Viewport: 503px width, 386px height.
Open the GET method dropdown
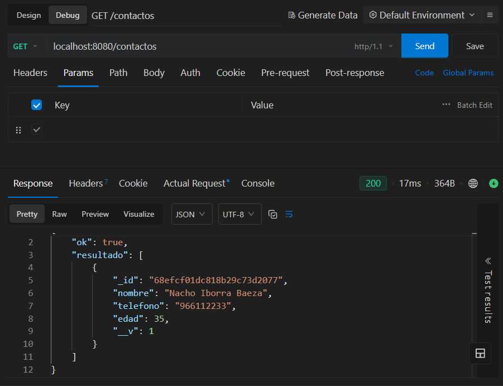(25, 46)
